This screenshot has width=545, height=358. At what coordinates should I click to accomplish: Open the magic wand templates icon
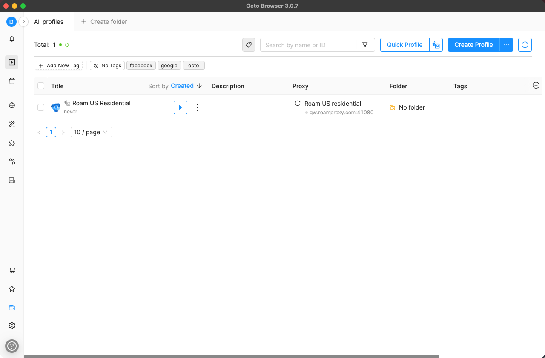(12, 124)
